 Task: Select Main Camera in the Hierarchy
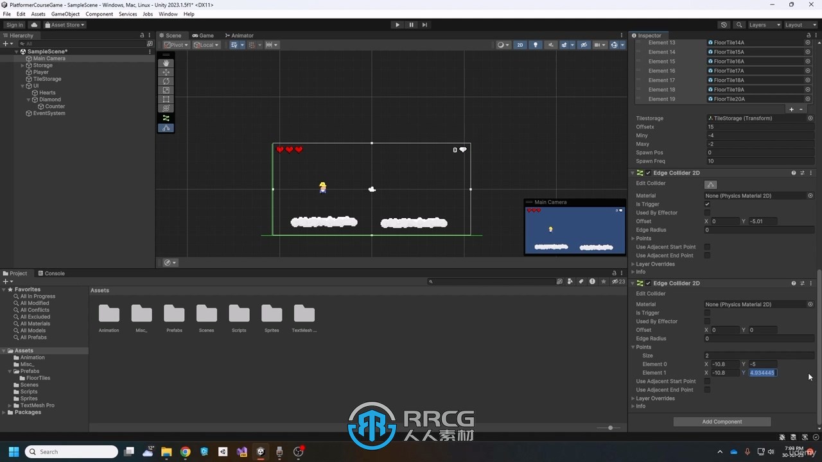[x=49, y=58]
